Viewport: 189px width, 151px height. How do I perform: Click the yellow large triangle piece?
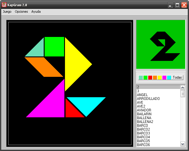pos(74,64)
